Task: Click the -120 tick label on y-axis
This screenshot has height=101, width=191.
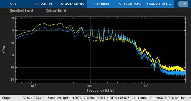Action: 11,80
